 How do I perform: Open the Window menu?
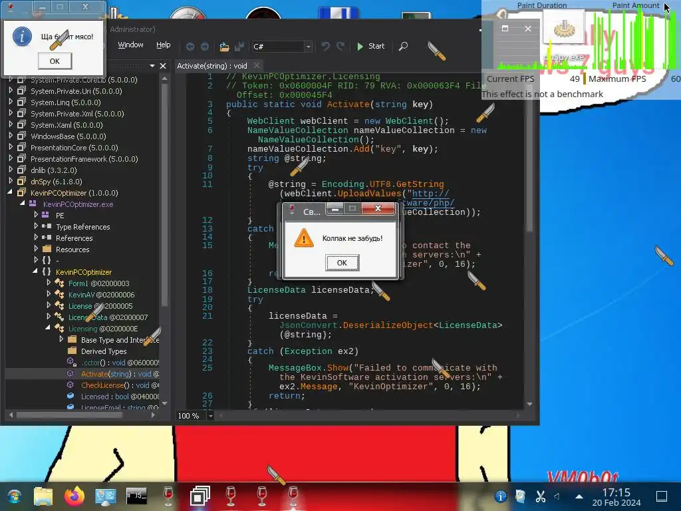(130, 45)
